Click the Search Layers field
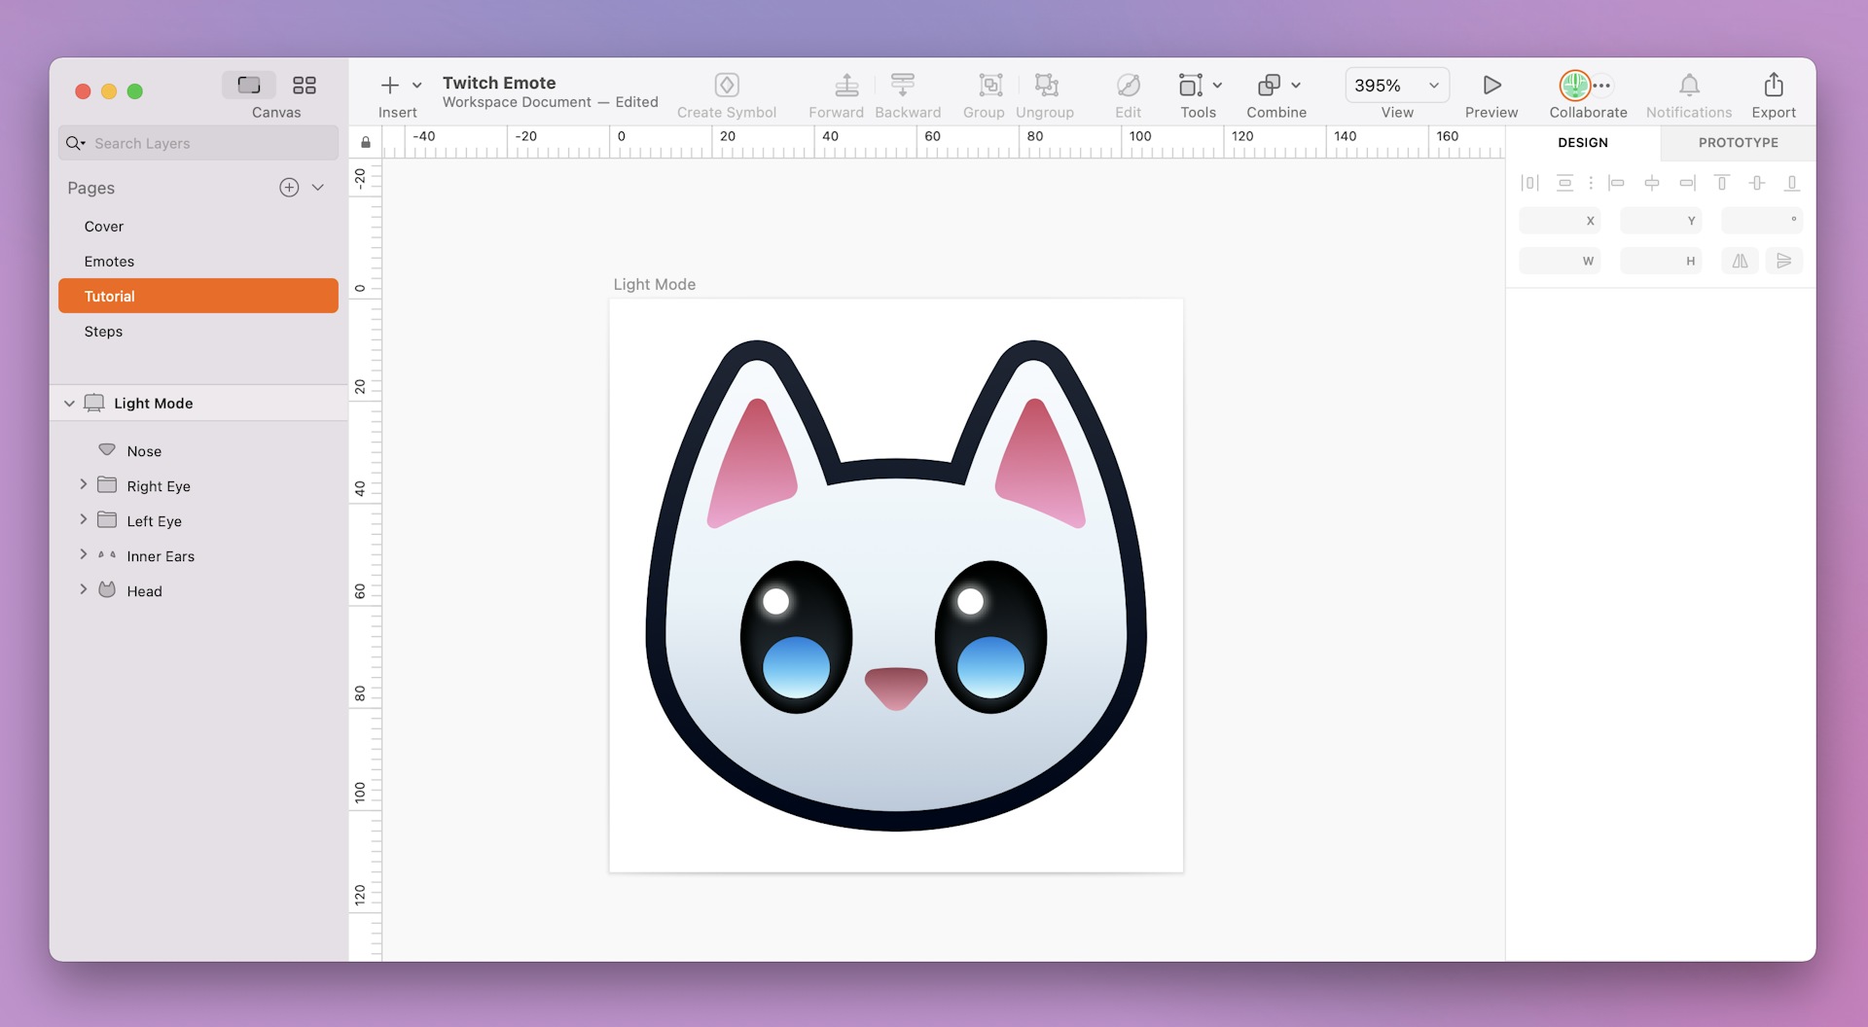The height and width of the screenshot is (1027, 1868). tap(195, 143)
